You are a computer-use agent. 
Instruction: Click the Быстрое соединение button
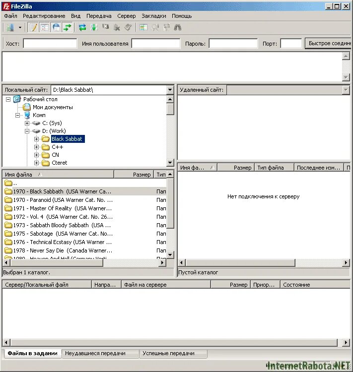pyautogui.click(x=328, y=44)
